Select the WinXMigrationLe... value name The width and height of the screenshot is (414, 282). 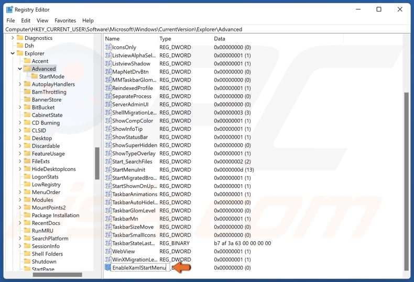[135, 260]
